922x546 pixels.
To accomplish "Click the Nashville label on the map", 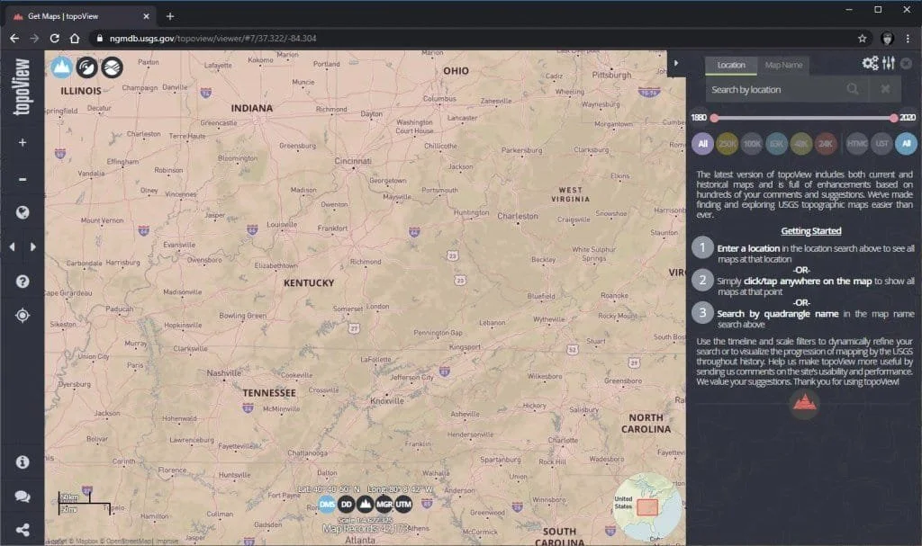I will [x=223, y=372].
